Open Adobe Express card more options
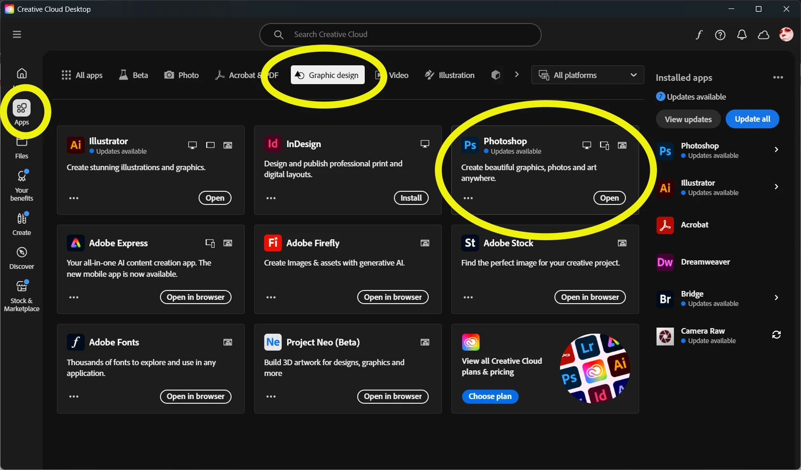801x470 pixels. [x=74, y=297]
